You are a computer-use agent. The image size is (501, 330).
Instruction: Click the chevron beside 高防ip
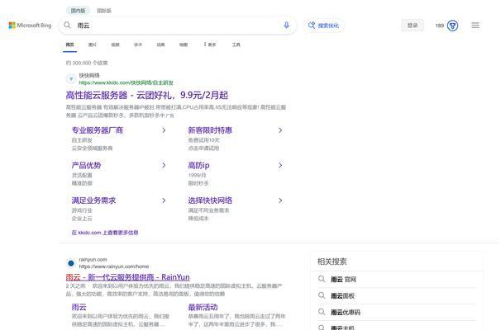click(x=280, y=165)
